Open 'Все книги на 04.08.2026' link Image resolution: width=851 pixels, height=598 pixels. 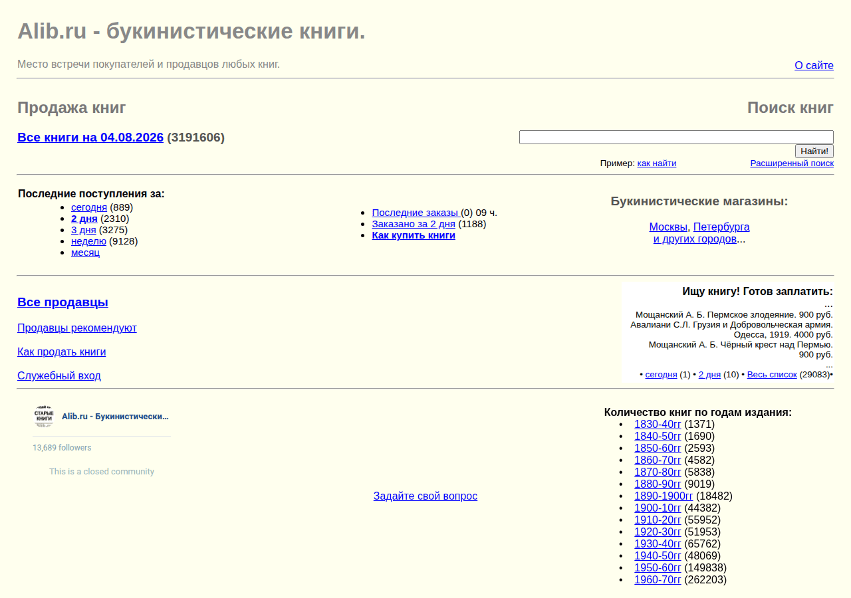tap(90, 138)
